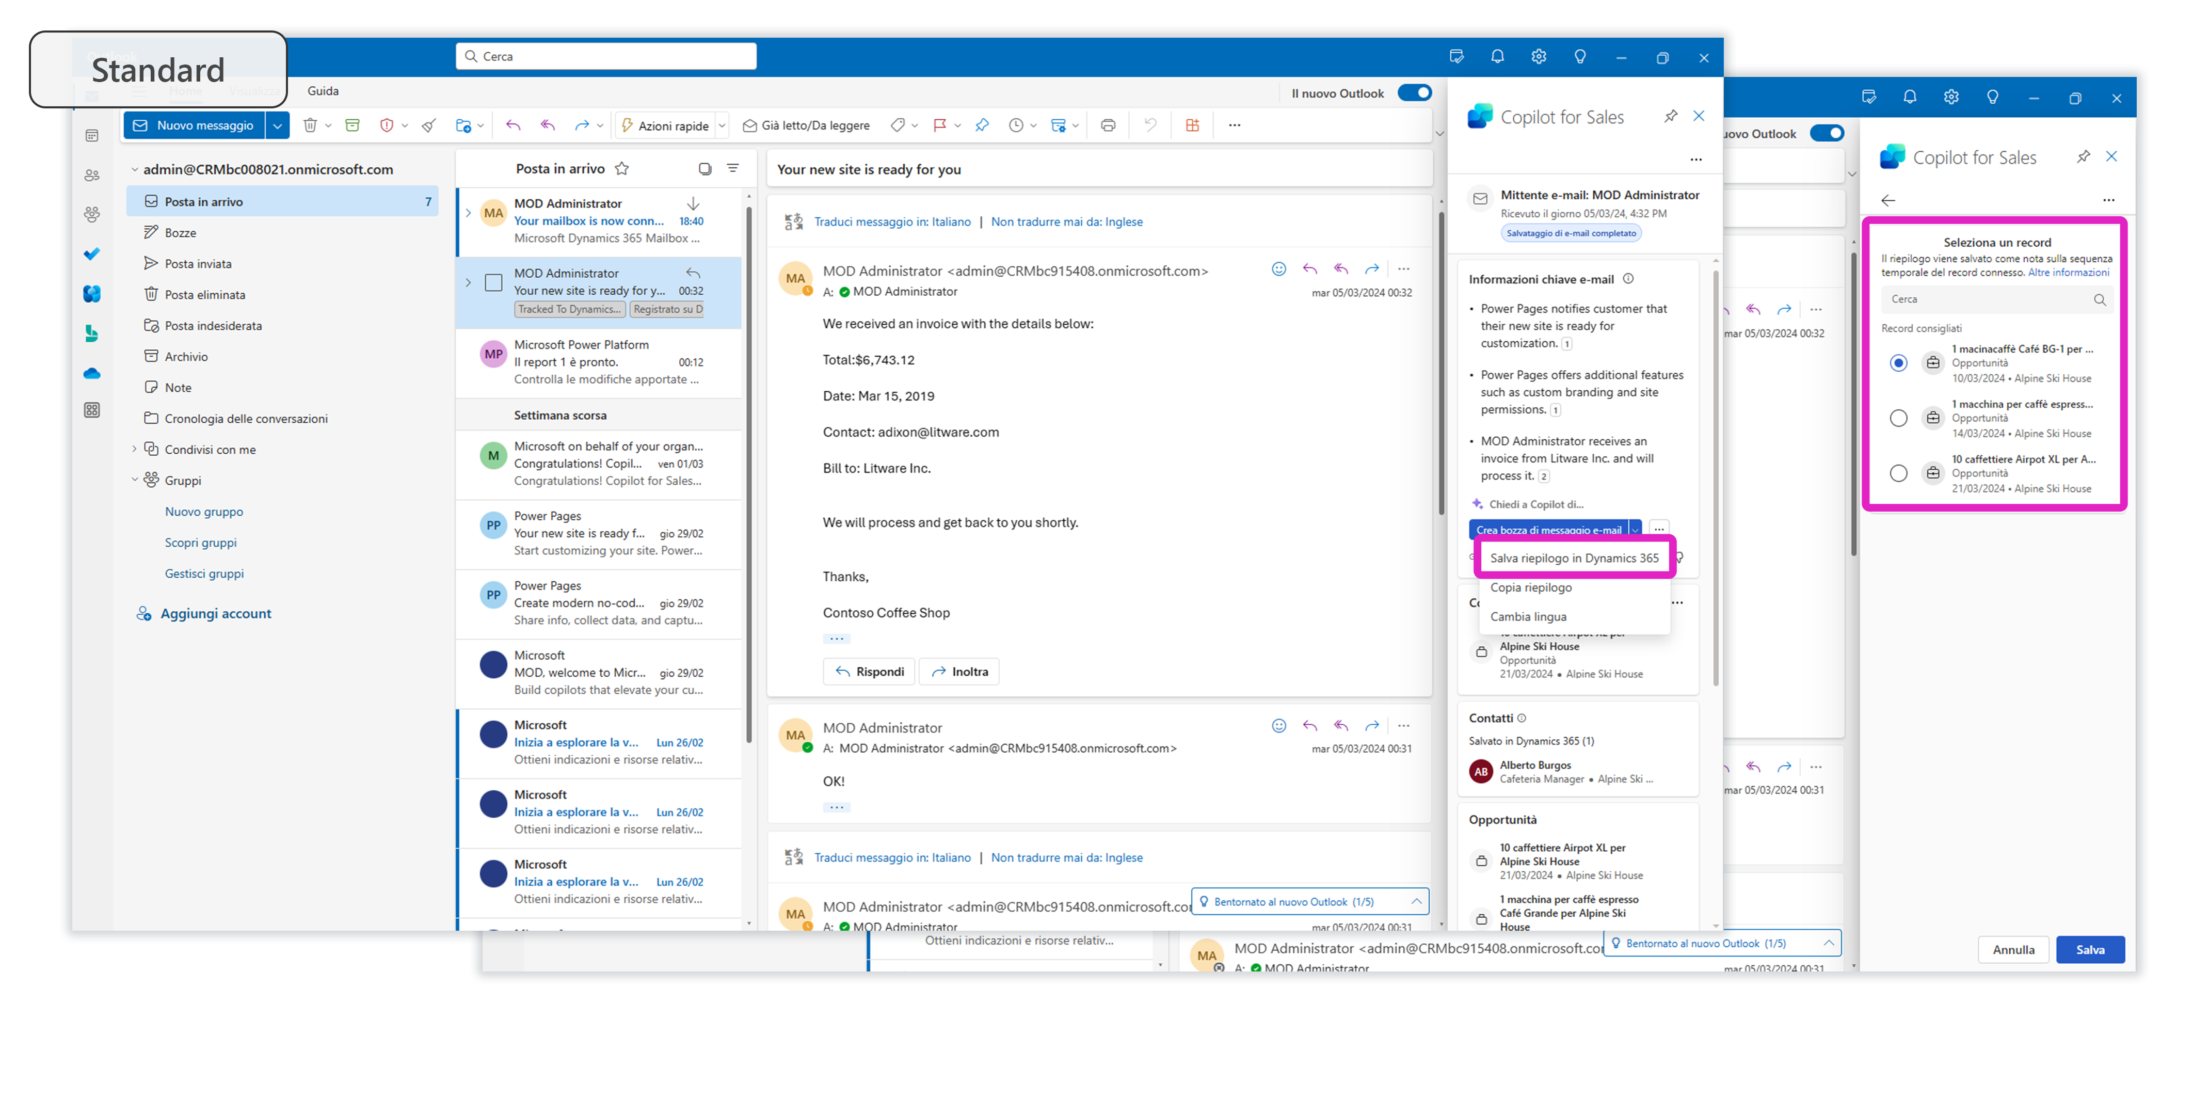Select the Archive icon in the toolbar
Image resolution: width=2209 pixels, height=1115 pixels.
click(x=353, y=125)
